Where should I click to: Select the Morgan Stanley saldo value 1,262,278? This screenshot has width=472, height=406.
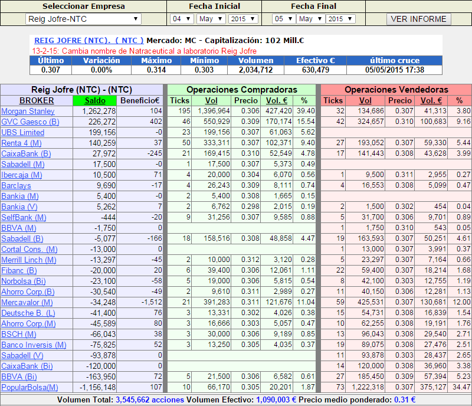[x=99, y=111]
